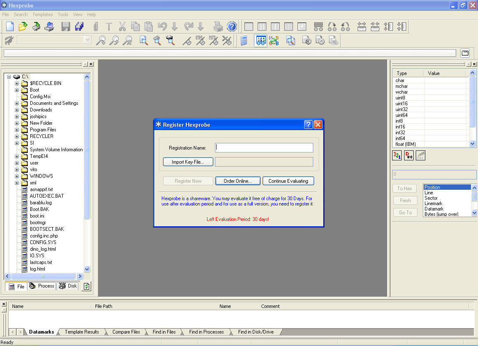Click the file tree scroll down arrow

[x=87, y=269]
